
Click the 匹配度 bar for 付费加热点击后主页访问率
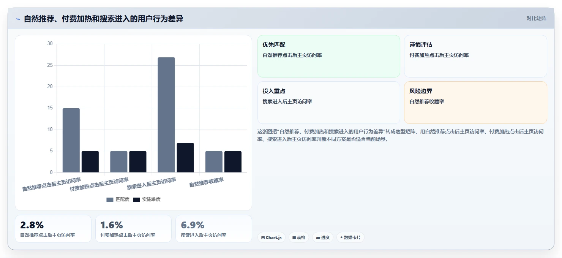click(x=118, y=162)
